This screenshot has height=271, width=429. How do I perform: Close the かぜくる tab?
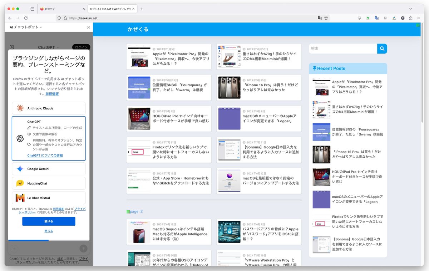click(134, 9)
